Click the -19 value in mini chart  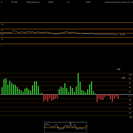[x=86, y=126]
